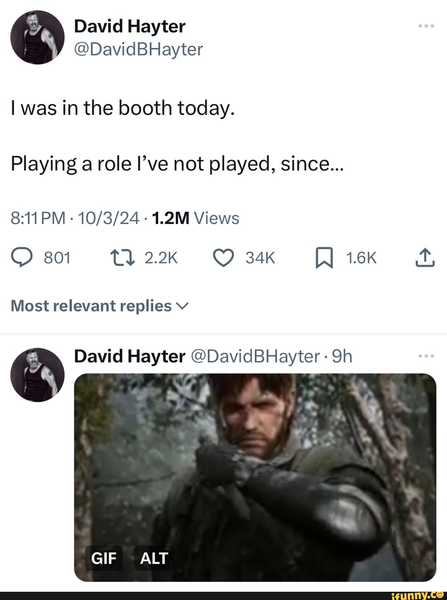Toggle the GIF playback badge
The width and height of the screenshot is (447, 600).
(x=103, y=558)
